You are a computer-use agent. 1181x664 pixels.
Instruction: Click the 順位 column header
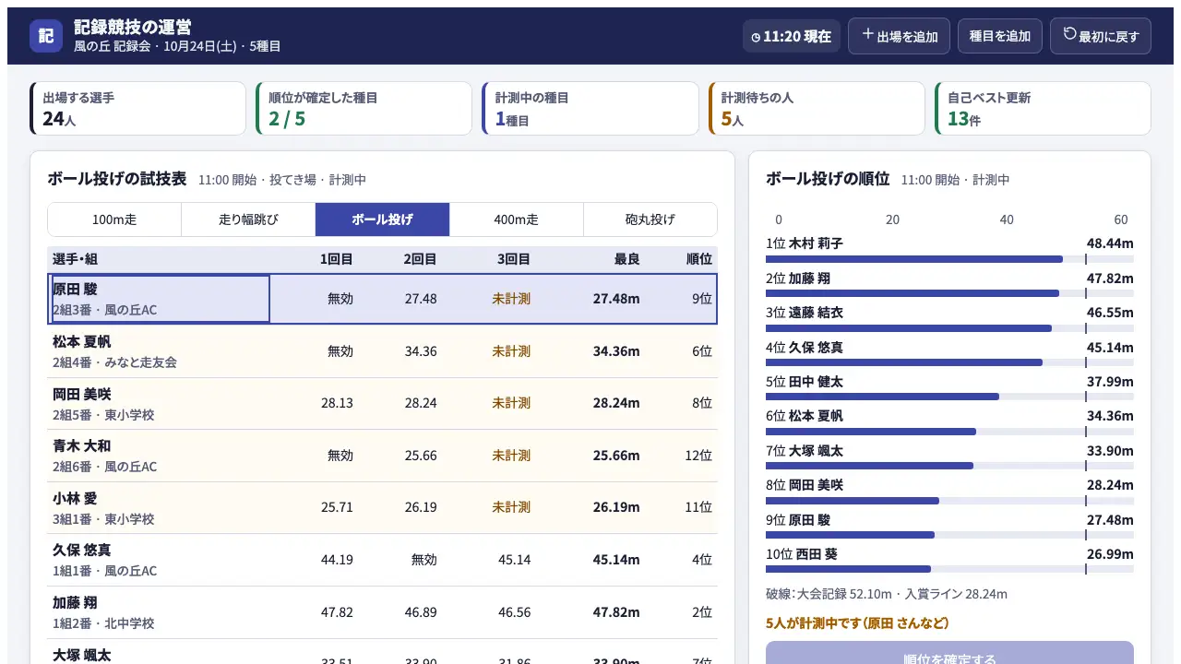[699, 259]
